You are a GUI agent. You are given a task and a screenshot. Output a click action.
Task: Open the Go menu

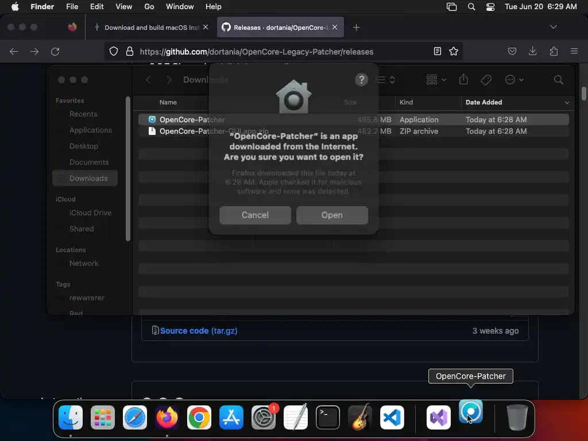pos(149,7)
